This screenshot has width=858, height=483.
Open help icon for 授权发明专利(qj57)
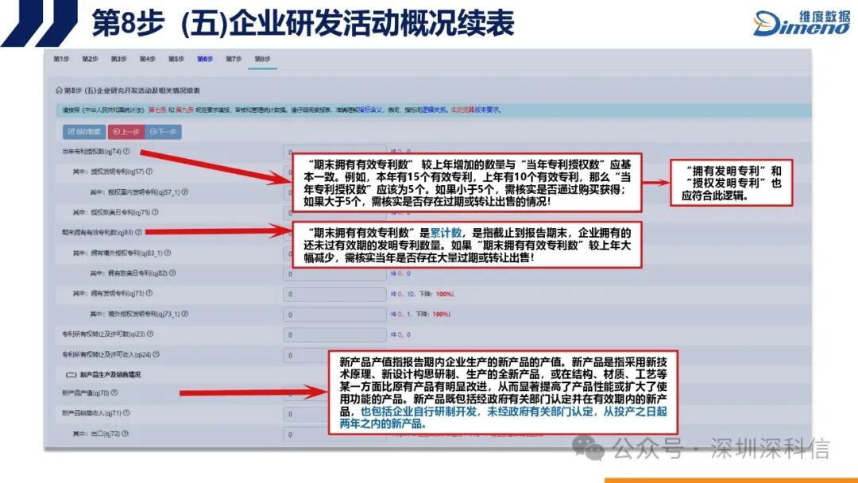[x=149, y=172]
